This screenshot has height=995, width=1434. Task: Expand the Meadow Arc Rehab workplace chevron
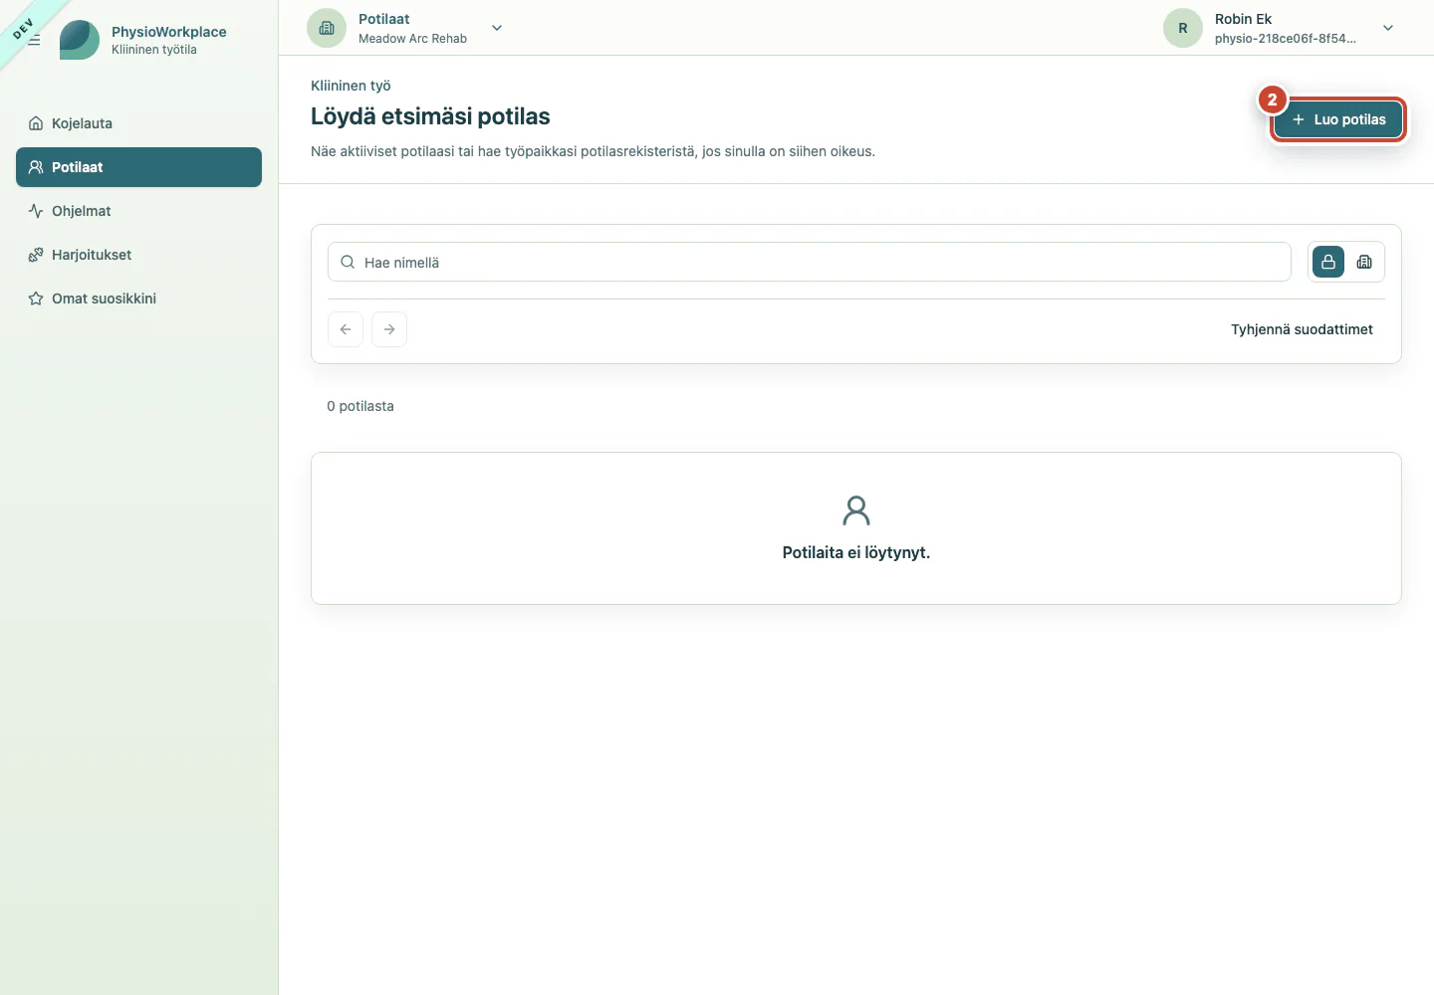497,28
